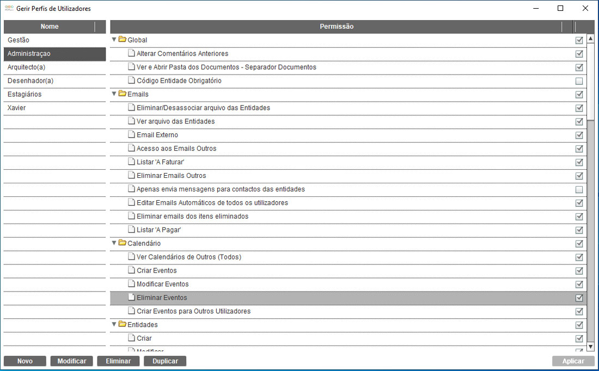Check Apenas envia mensagens para contactos checkbox
The height and width of the screenshot is (371, 599).
579,189
